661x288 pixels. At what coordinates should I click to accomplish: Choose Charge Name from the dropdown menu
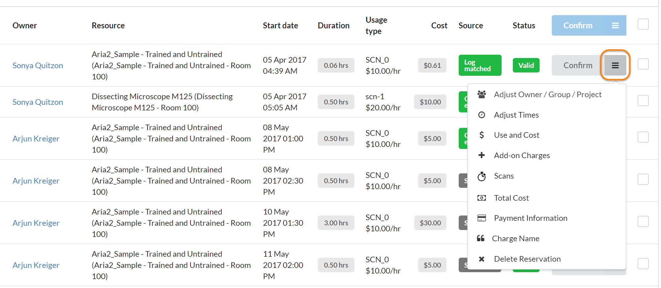pyautogui.click(x=515, y=239)
